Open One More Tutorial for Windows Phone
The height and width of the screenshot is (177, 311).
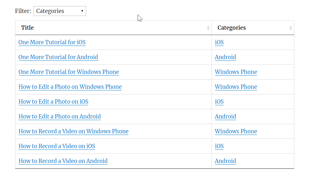pyautogui.click(x=69, y=72)
